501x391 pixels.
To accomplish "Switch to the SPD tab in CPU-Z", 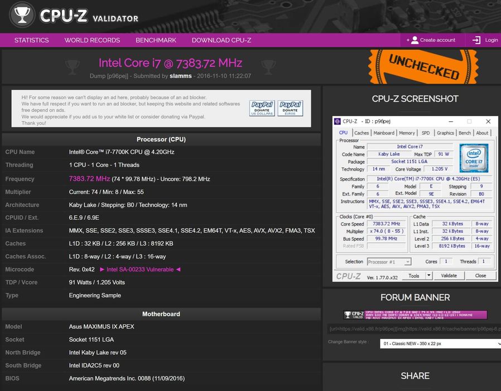I will click(x=425, y=133).
